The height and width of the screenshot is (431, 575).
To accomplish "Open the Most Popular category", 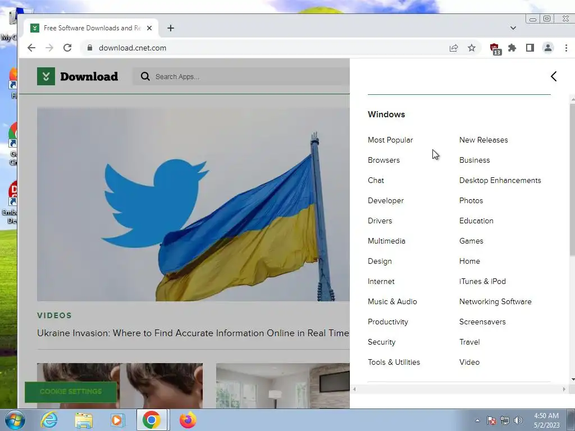I will coord(390,140).
